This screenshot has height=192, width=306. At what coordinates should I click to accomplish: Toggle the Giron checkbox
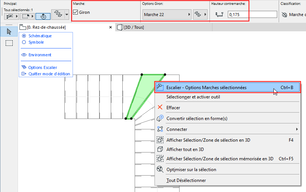pos(75,12)
